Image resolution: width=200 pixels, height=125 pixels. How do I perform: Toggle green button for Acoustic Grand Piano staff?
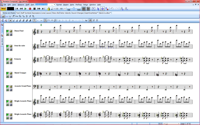7,86
